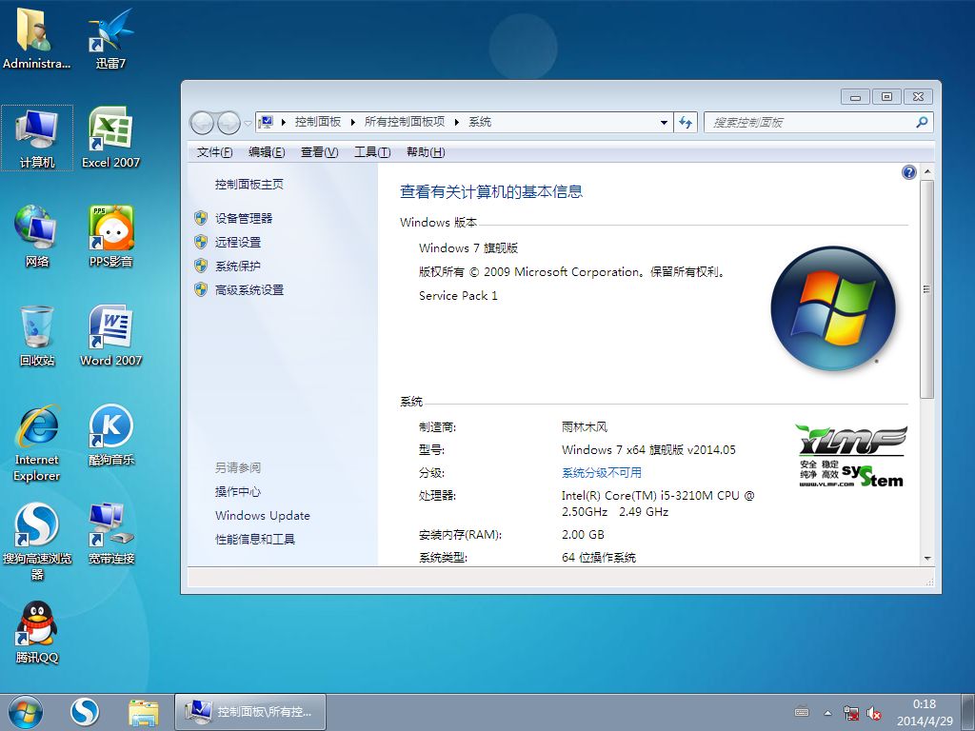Open the 文件(F) menu
The height and width of the screenshot is (731, 975).
click(x=214, y=152)
